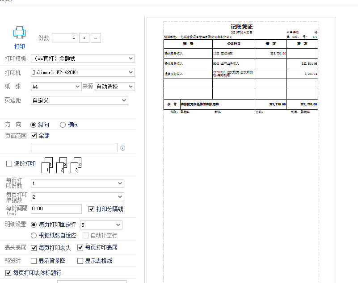Screen dimensions: 358x283
Task: Select the first collate pages icon
Action: pos(47,165)
